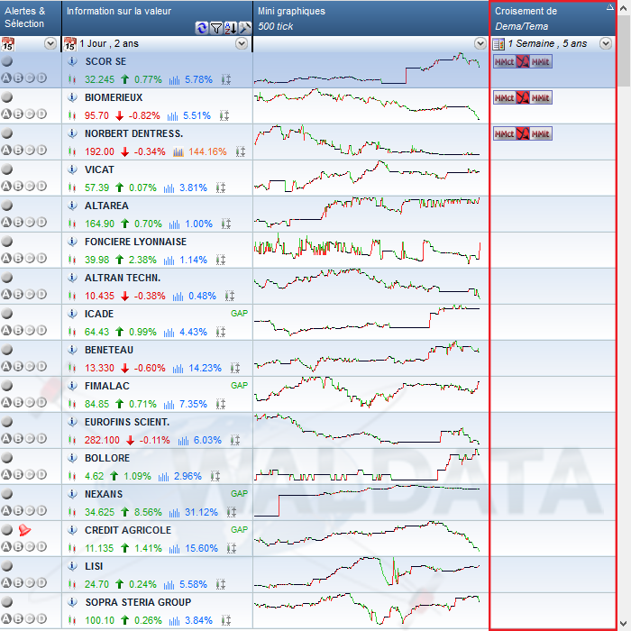Open the Dema/Tema crossing signal for NORBERT DENTRESS.
This screenshot has width=631, height=631.
point(523,133)
